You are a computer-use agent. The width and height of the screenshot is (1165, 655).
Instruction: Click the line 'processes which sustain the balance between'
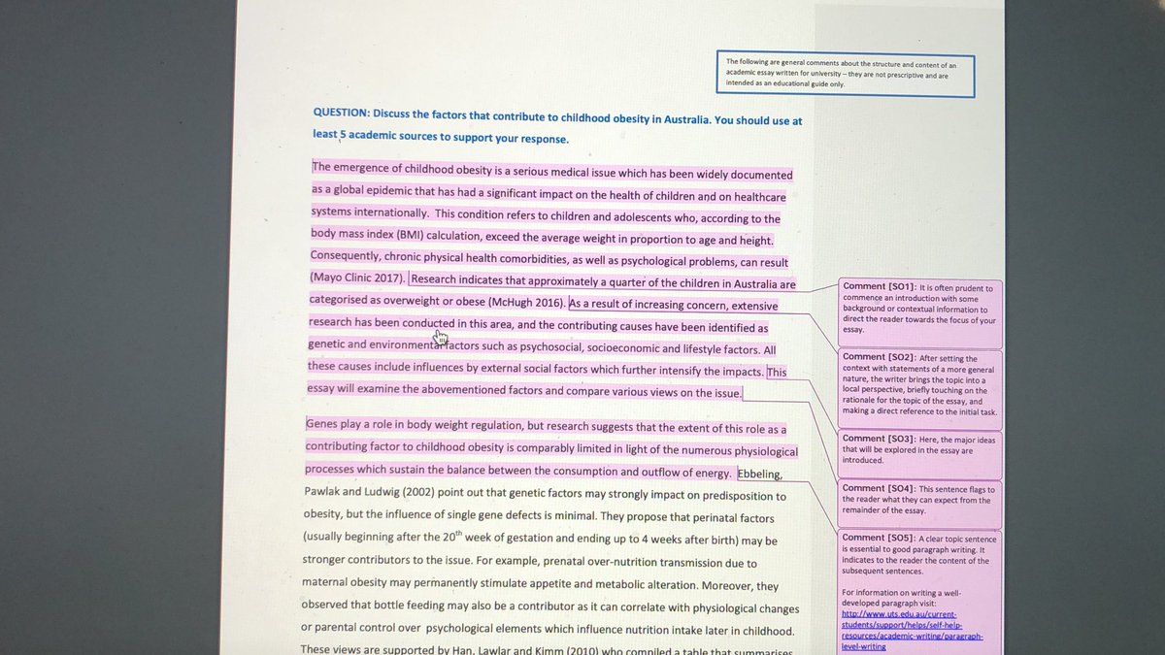point(517,472)
